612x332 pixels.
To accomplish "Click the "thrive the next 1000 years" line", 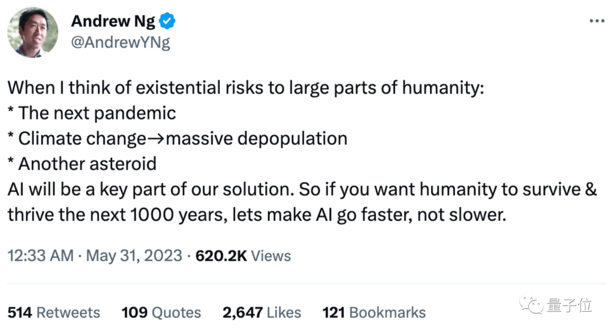I will click(256, 215).
